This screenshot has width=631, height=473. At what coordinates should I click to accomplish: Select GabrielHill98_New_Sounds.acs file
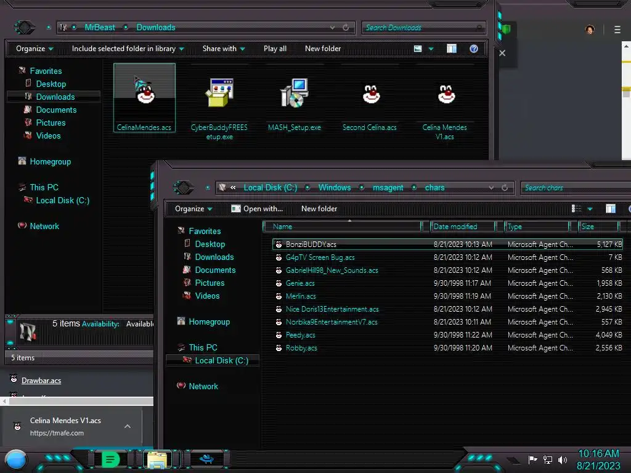click(x=447, y=270)
